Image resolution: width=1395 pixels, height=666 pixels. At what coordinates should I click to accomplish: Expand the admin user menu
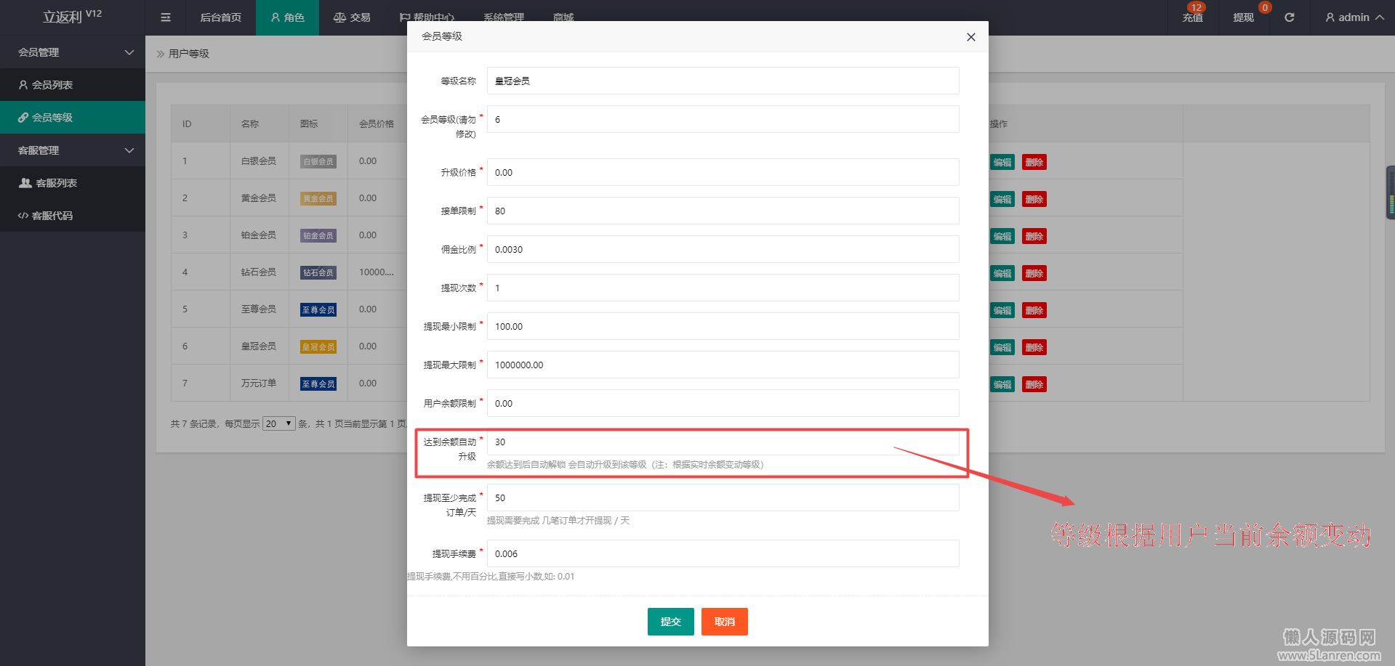pyautogui.click(x=1354, y=17)
